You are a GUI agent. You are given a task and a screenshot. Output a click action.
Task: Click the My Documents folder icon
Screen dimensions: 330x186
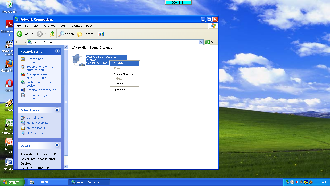point(23,128)
